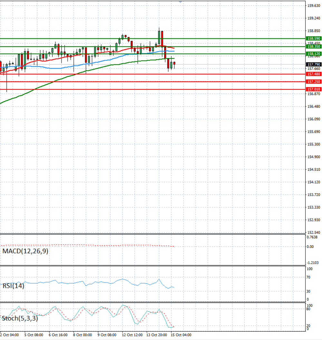Image resolution: width=322 pixels, height=340 pixels.
Task: Click the 157.660 price scale value
Action: (314, 69)
